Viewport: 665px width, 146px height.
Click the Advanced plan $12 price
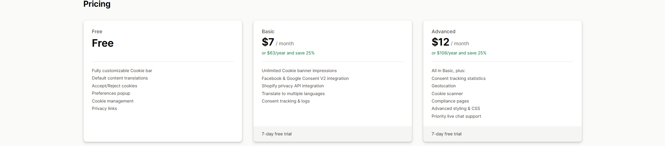coord(440,42)
